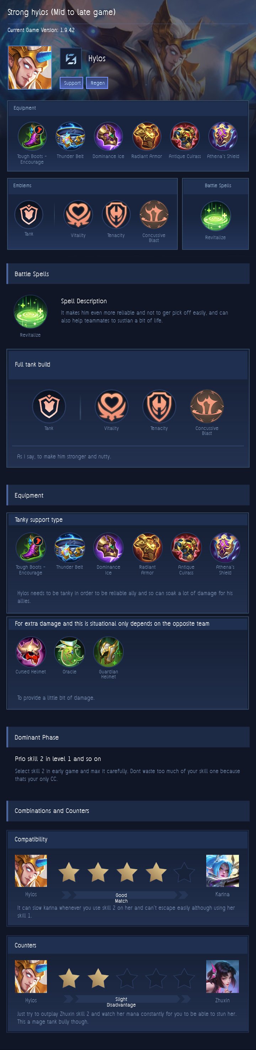Click the Tank emblem in top Emblems panel

click(29, 214)
